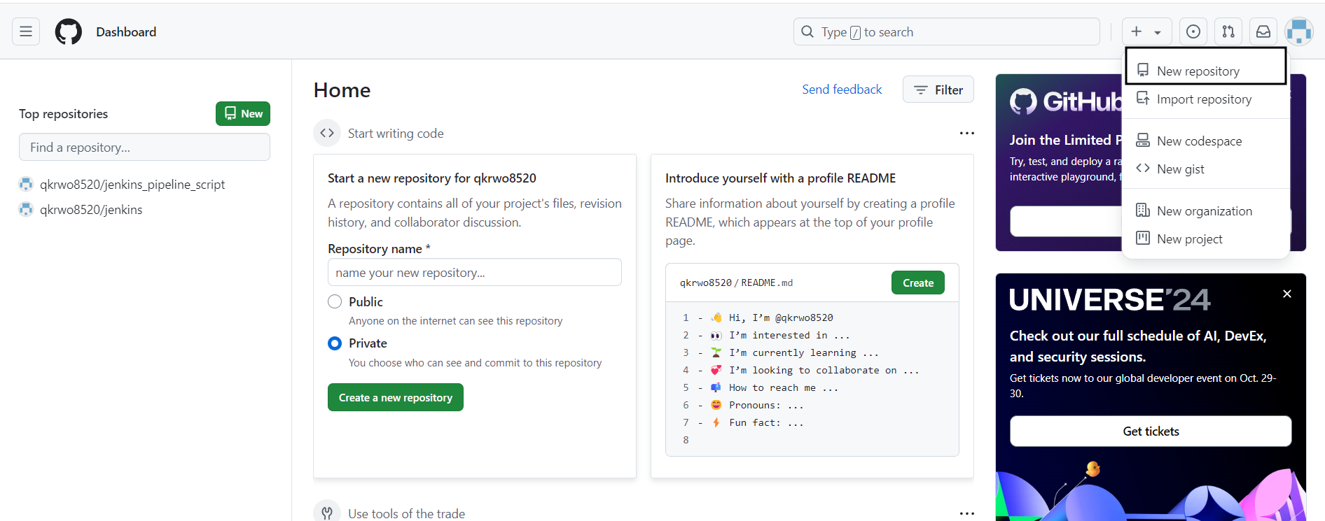Image resolution: width=1325 pixels, height=521 pixels.
Task: Toggle the create-new dropdown caret
Action: (x=1158, y=32)
